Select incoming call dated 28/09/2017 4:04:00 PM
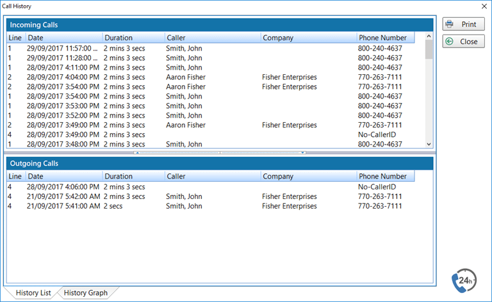Image resolution: width=492 pixels, height=302 pixels. coord(211,77)
